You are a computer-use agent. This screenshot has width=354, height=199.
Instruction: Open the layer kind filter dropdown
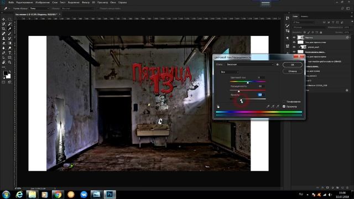304,22
